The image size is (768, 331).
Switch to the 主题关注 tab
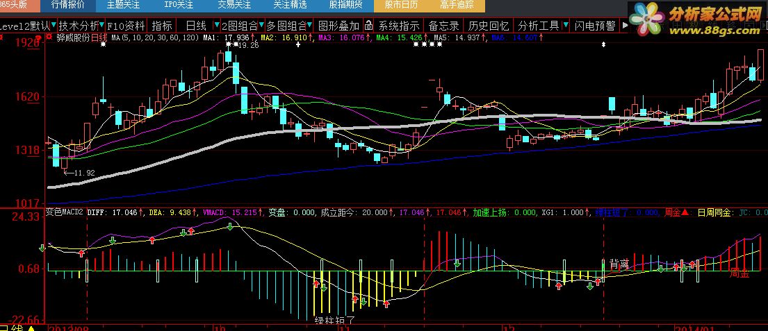[x=124, y=6]
